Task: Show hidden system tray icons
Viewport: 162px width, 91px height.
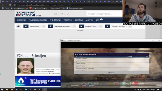Action: click(135, 89)
